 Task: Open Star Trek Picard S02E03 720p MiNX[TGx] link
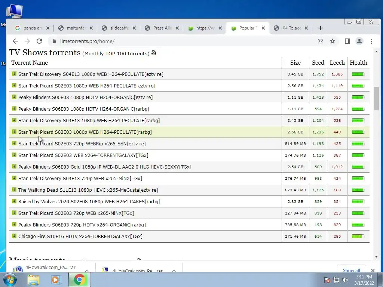[76, 213]
